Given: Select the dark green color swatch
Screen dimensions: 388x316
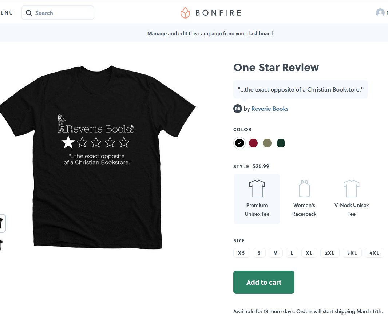Looking at the screenshot, I should point(281,143).
